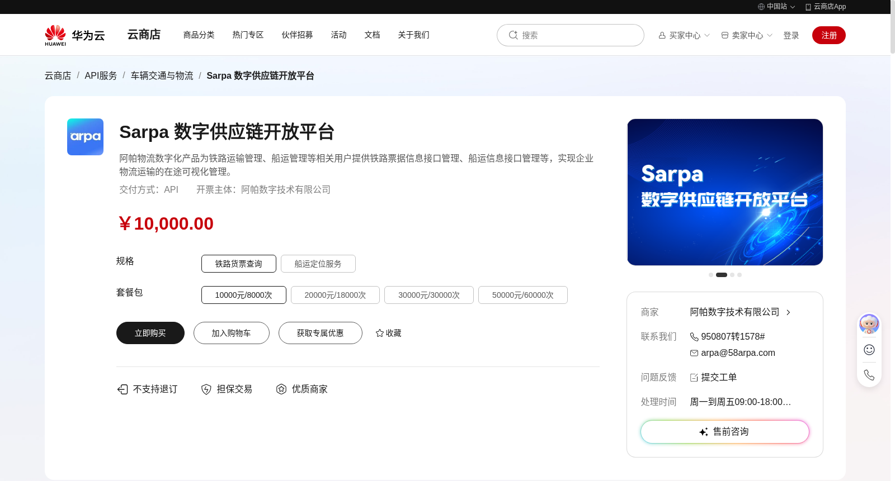Open the 活动 menu

coord(339,35)
